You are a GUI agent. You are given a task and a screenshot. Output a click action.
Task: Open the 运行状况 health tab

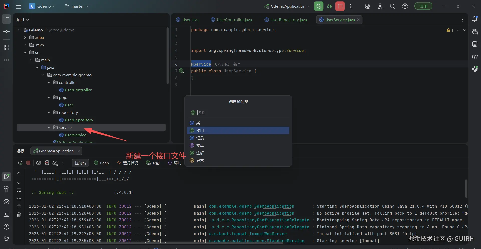pyautogui.click(x=127, y=163)
